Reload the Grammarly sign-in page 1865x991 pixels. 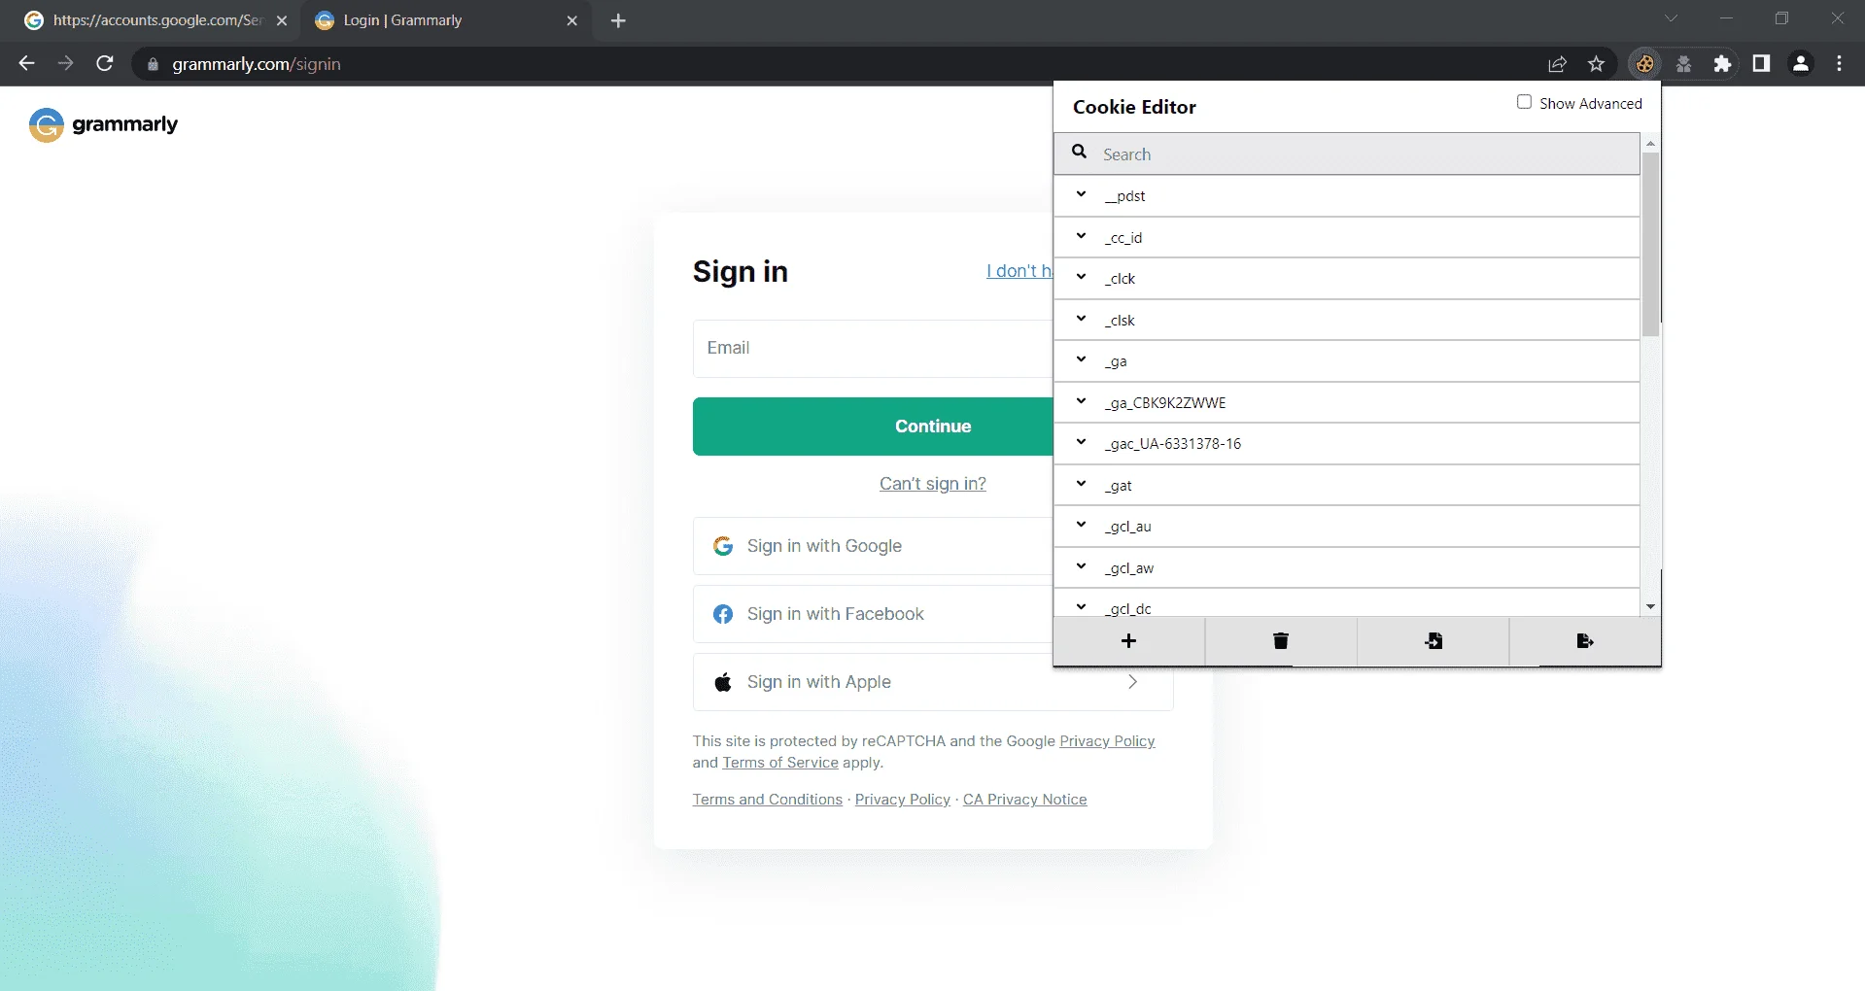pyautogui.click(x=105, y=64)
